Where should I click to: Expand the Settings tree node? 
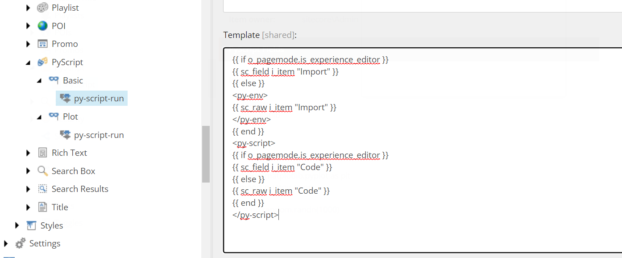coord(6,243)
